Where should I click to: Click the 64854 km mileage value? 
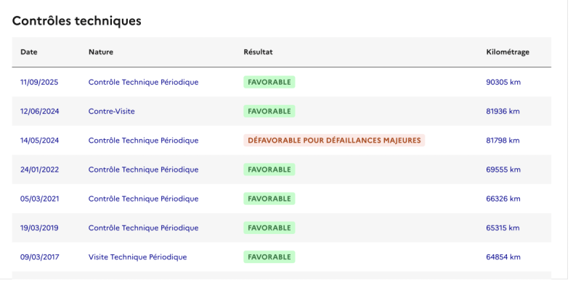pos(503,256)
